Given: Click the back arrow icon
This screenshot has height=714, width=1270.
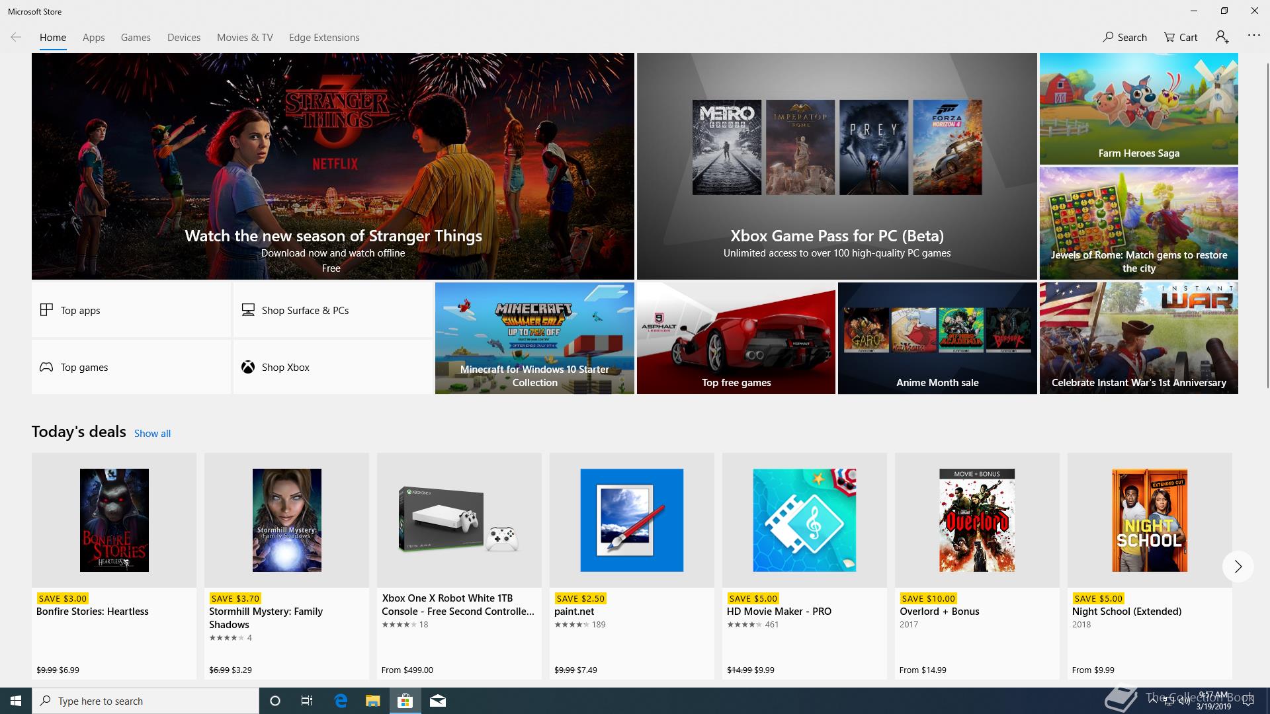Looking at the screenshot, I should point(16,37).
